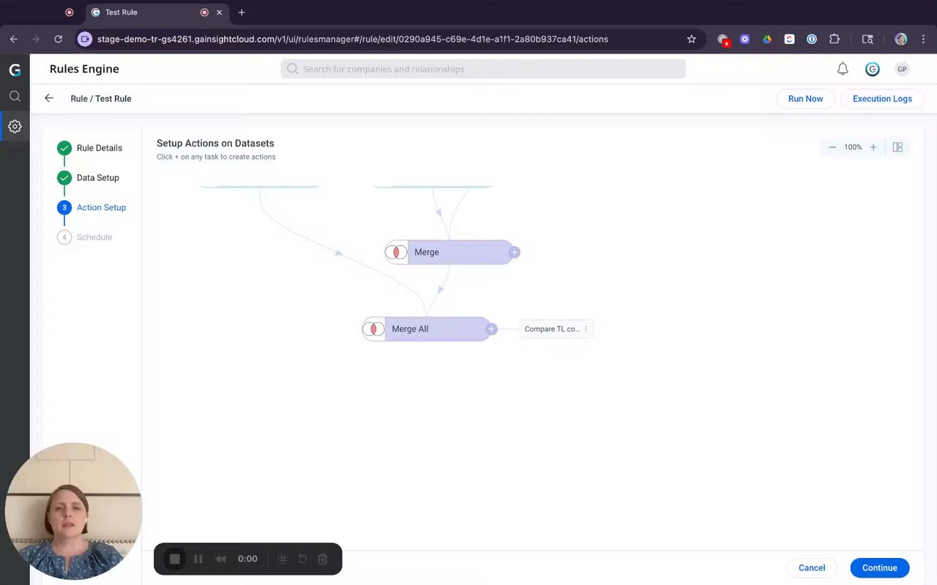This screenshot has height=585, width=937.
Task: Navigate back in the browser
Action: click(x=13, y=39)
